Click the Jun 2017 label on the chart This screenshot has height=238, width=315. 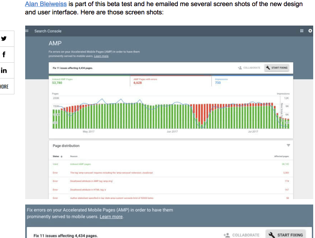pyautogui.click(x=172, y=132)
